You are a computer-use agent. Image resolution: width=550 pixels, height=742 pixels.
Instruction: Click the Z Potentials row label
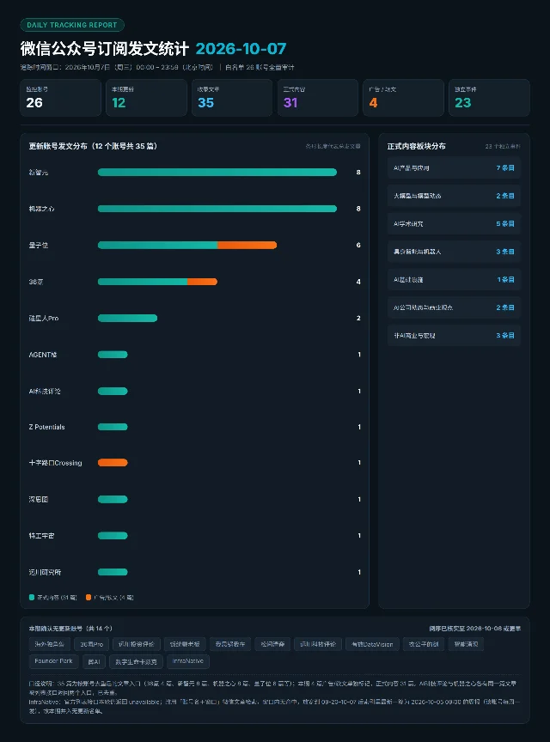47,427
